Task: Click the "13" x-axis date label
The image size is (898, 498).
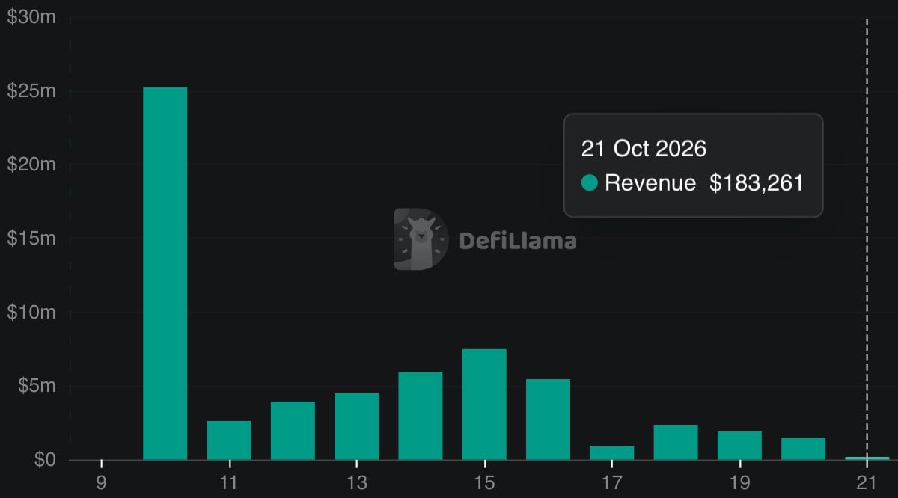Action: coord(357,482)
